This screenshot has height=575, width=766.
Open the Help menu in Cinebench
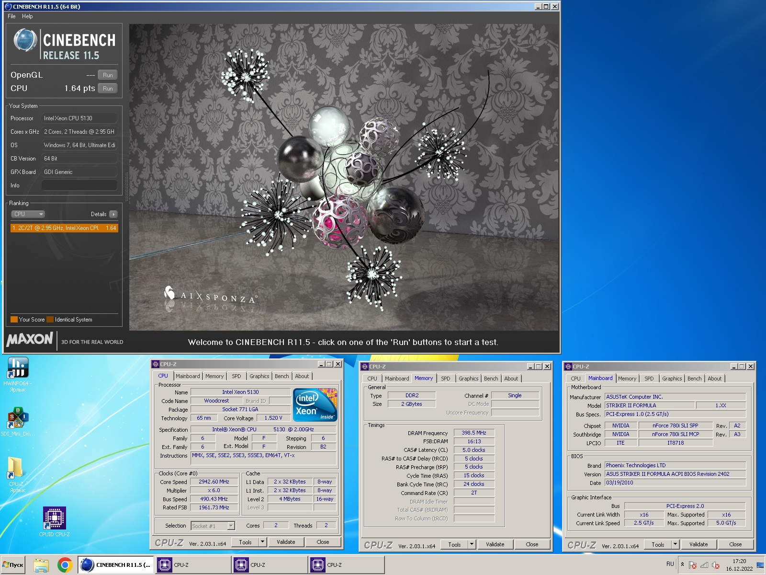coord(27,16)
